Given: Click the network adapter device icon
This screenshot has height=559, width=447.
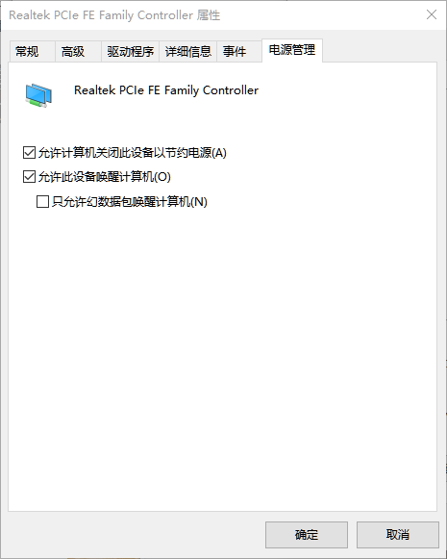Looking at the screenshot, I should tap(38, 95).
